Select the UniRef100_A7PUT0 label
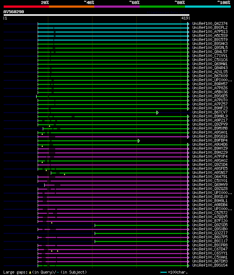Image resolution: width=234 pixels, height=275 pixels. 210,100
